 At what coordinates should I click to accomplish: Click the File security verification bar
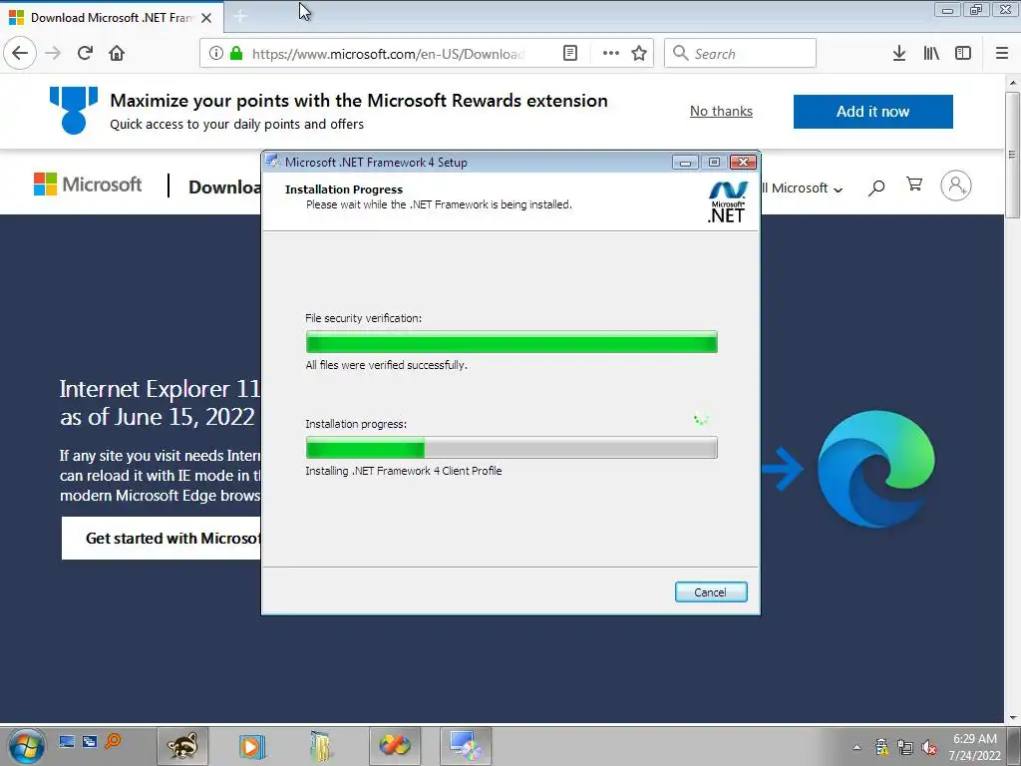[x=511, y=342]
